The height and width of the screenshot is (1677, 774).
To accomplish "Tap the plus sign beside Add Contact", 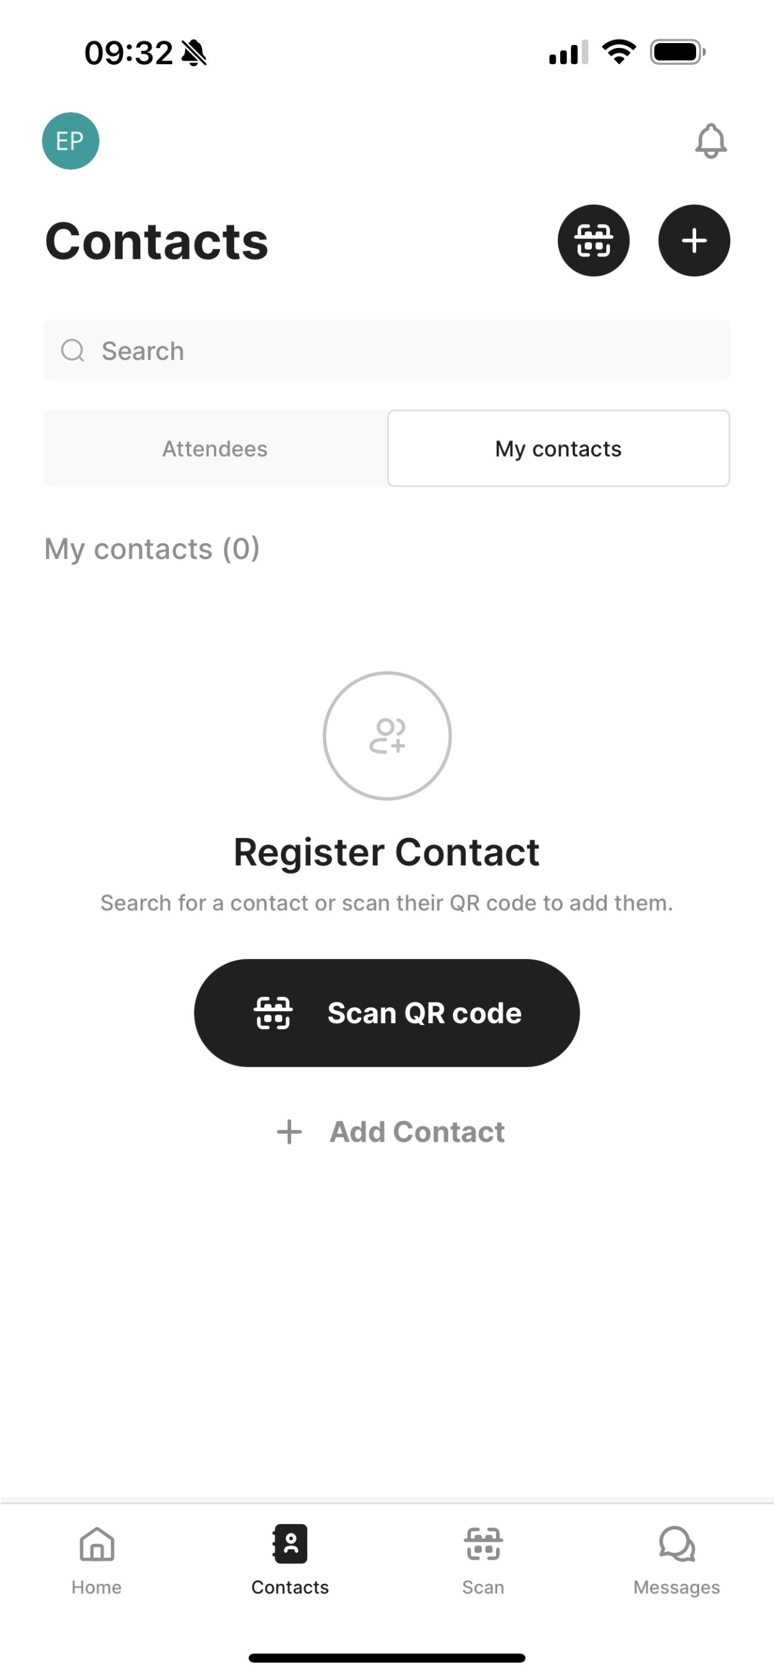I will tap(289, 1132).
